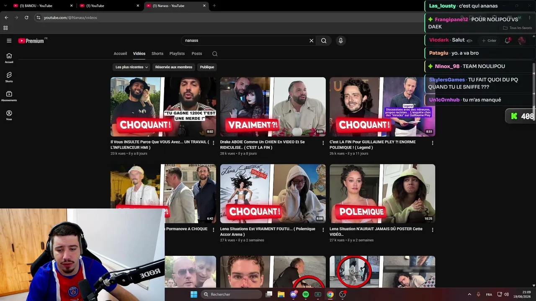Open the Drake ABOIE video title

[x=263, y=145]
